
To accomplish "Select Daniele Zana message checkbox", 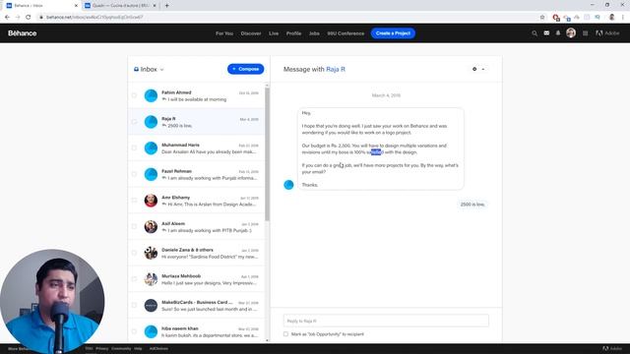I will point(134,253).
